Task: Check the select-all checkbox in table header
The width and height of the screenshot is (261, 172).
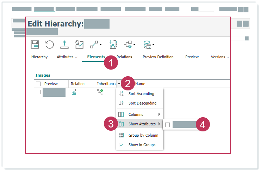Action: 38,84
